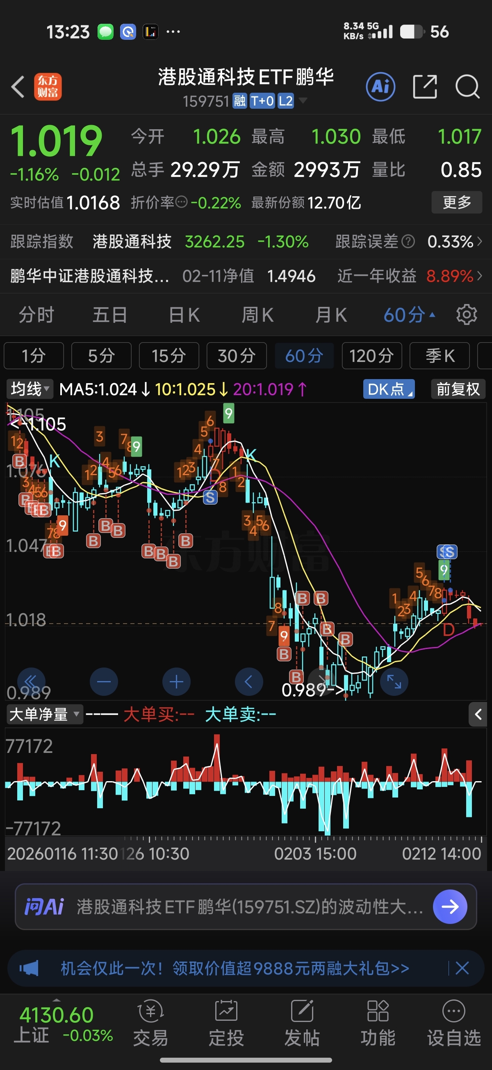Viewport: 492px width, 1070px height.
Task: Switch to 日K tab
Action: pyautogui.click(x=184, y=315)
